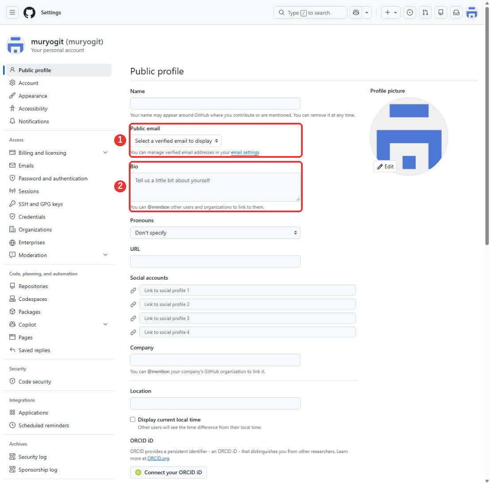
Task: Enable Display current local time checkbox
Action: tap(133, 420)
